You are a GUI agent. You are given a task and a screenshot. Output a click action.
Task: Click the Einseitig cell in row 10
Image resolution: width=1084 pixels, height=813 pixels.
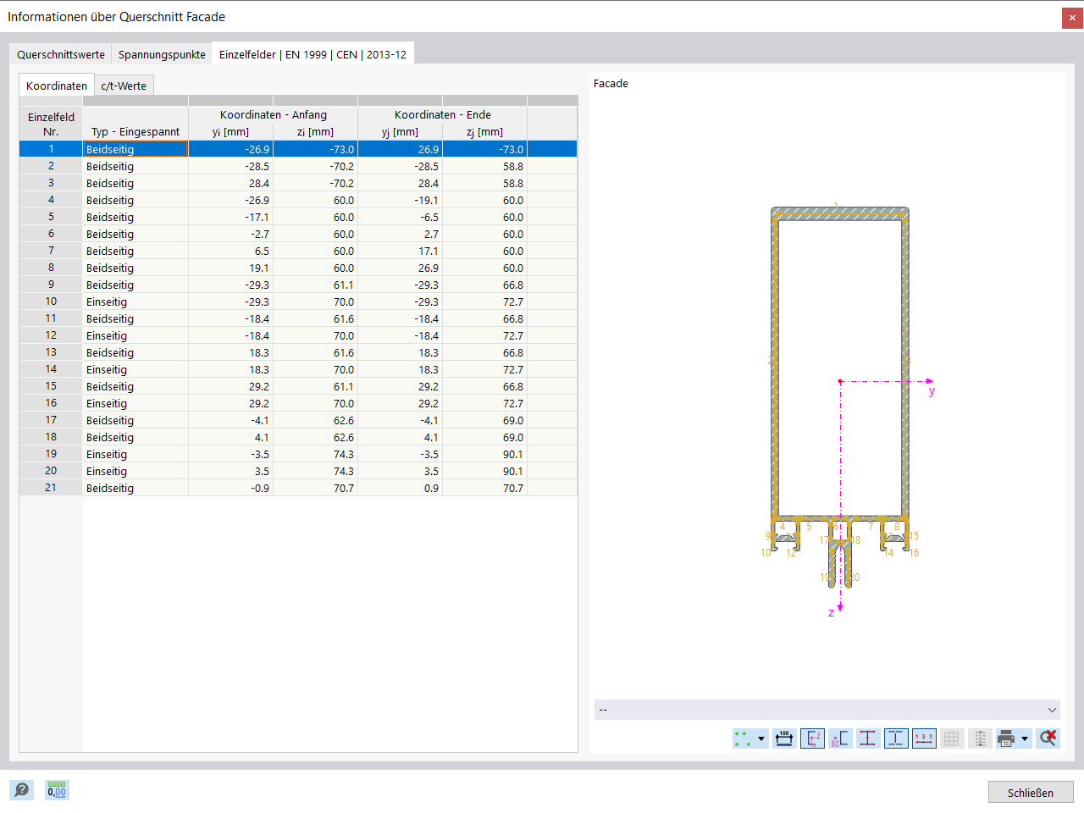(x=135, y=301)
